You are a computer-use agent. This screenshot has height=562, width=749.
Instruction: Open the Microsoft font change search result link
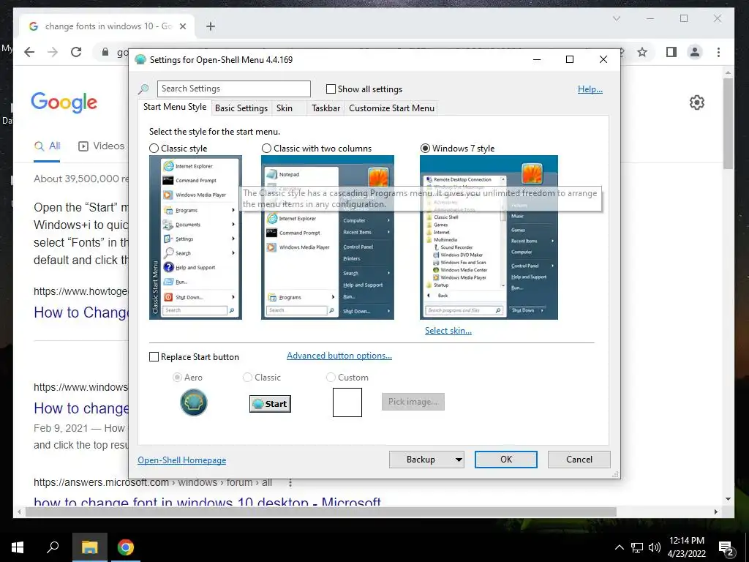point(207,502)
